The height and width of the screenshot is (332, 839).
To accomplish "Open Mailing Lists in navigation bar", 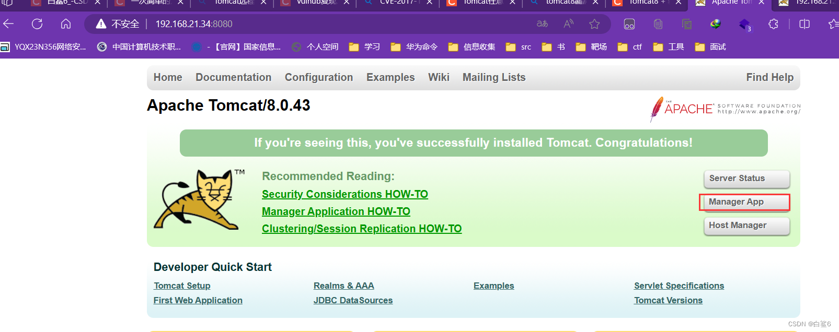I will [x=494, y=77].
